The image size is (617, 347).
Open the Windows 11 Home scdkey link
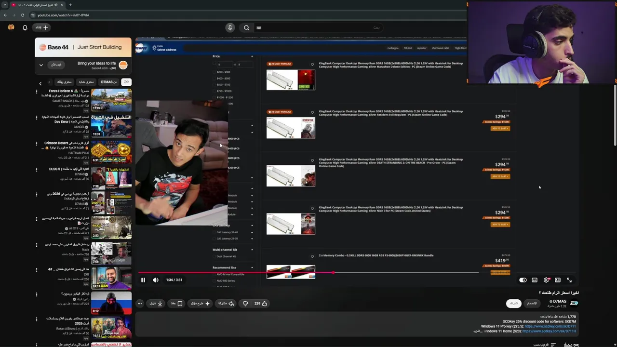(549, 331)
